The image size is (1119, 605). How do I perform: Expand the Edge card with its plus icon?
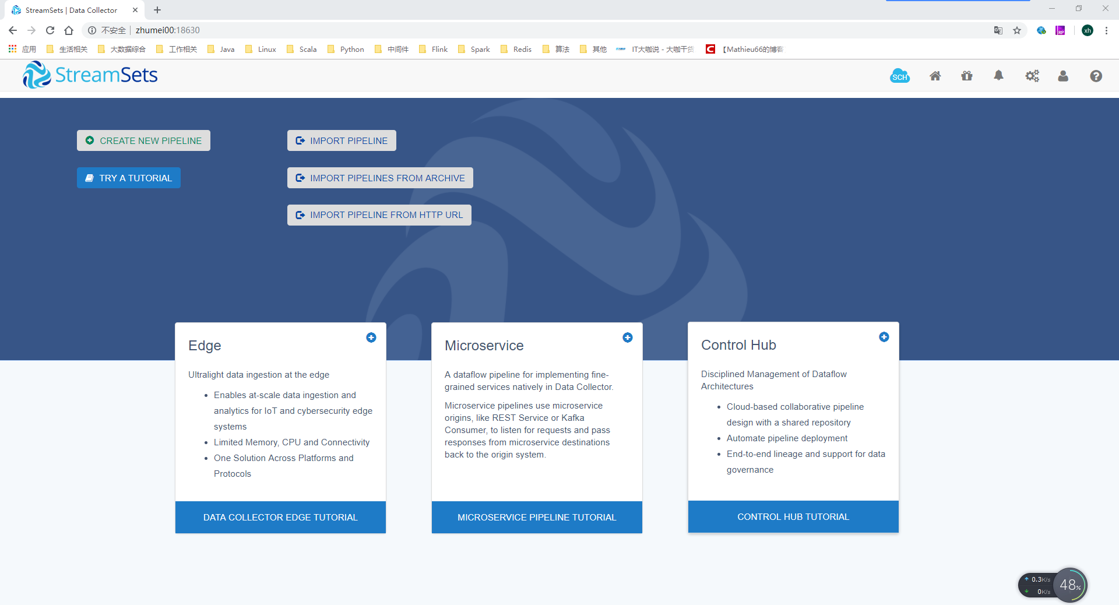click(371, 337)
